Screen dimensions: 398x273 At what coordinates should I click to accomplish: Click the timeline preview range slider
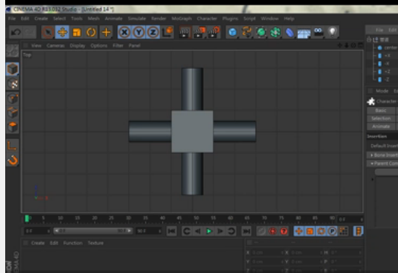(93, 231)
